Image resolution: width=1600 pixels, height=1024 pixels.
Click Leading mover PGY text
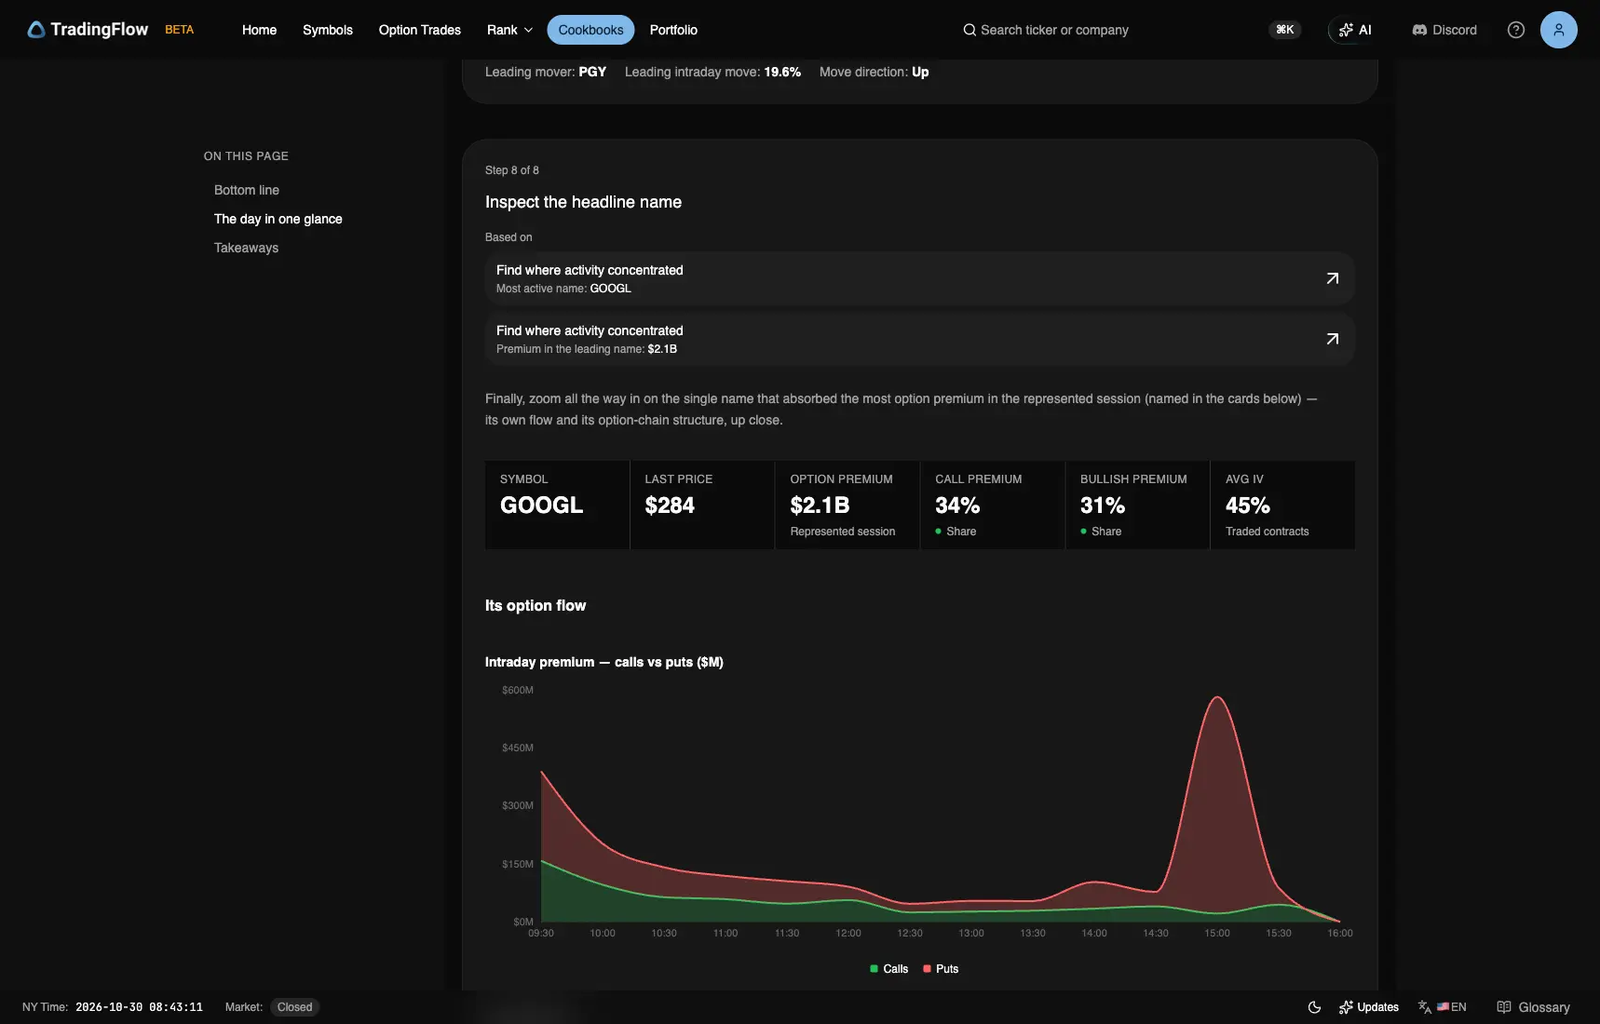pos(546,72)
